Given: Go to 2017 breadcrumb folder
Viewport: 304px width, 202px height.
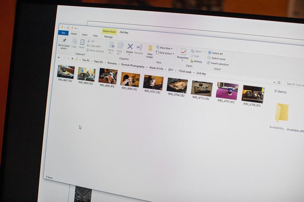Looking at the screenshot, I should [x=171, y=70].
